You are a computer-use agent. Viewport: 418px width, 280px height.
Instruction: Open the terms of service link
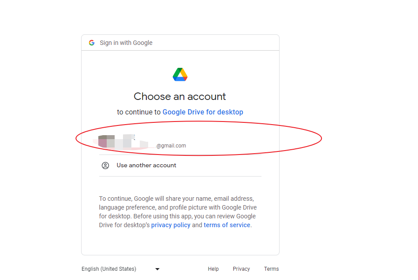[227, 225]
